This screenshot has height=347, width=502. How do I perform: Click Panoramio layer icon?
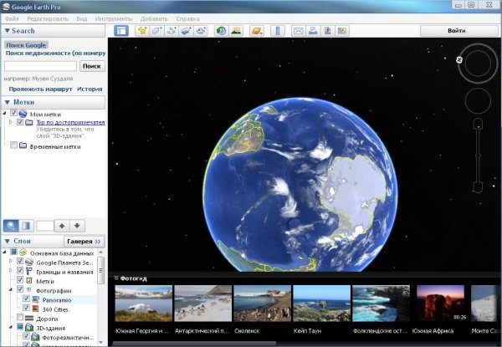(x=36, y=299)
